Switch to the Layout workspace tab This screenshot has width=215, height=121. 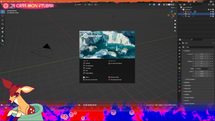coord(31,2)
